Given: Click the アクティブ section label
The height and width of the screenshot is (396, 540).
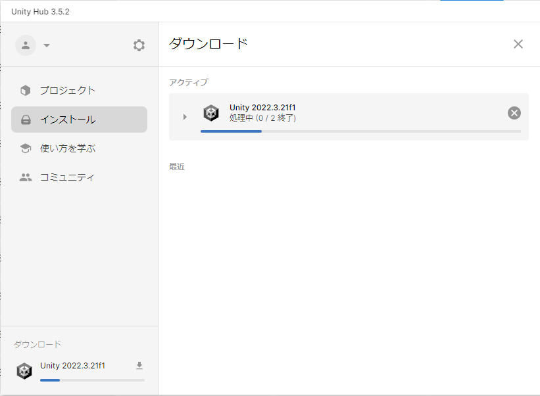Looking at the screenshot, I should [188, 83].
